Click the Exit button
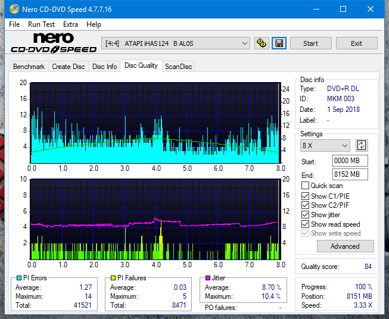Viewport: 389px width, 319px height. click(x=356, y=43)
